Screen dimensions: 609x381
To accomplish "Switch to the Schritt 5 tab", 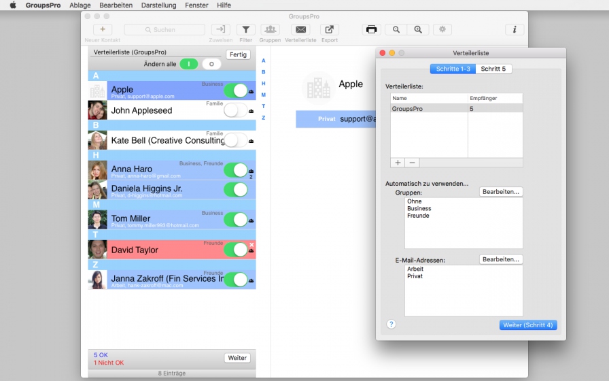I will pos(493,69).
